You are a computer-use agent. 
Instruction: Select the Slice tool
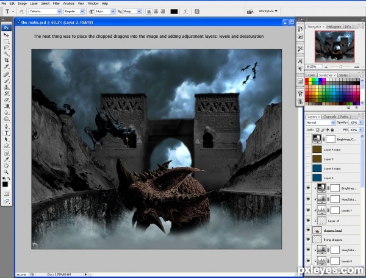6,66
